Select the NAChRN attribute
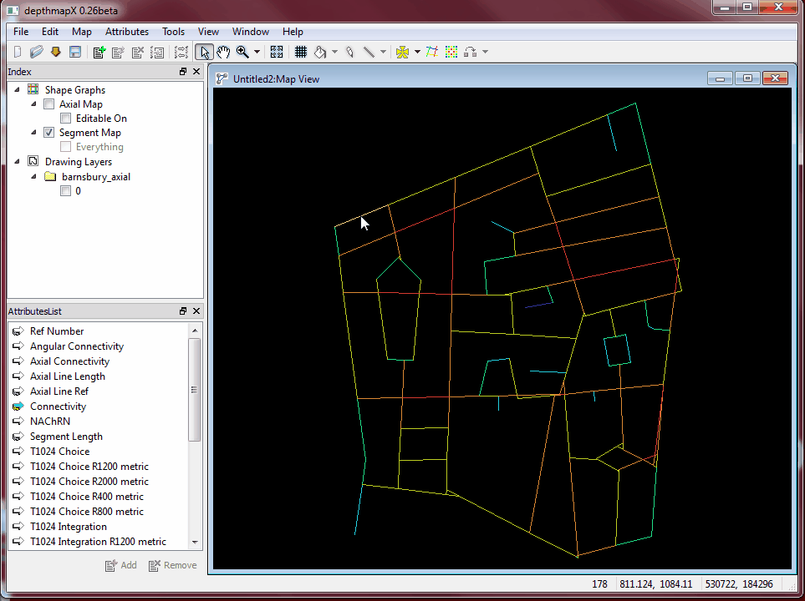 click(50, 422)
